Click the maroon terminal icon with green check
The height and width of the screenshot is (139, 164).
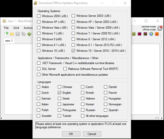click(x=145, y=34)
